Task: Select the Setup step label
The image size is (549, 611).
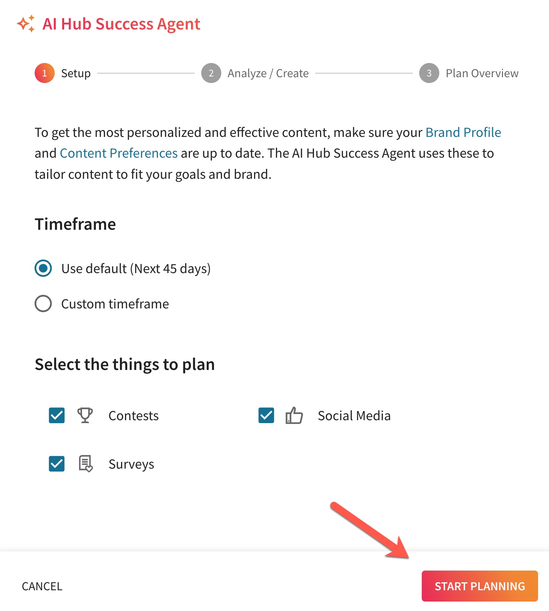Action: point(76,73)
